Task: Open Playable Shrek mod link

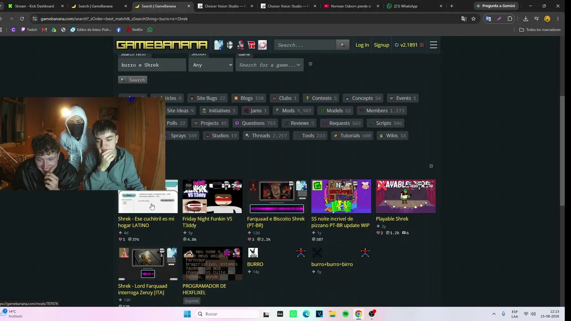Action: pyautogui.click(x=392, y=219)
